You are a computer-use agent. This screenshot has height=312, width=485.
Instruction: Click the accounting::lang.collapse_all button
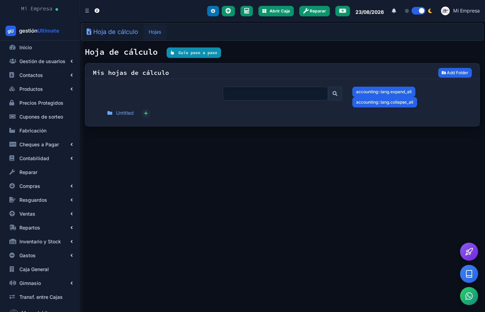pos(385,102)
